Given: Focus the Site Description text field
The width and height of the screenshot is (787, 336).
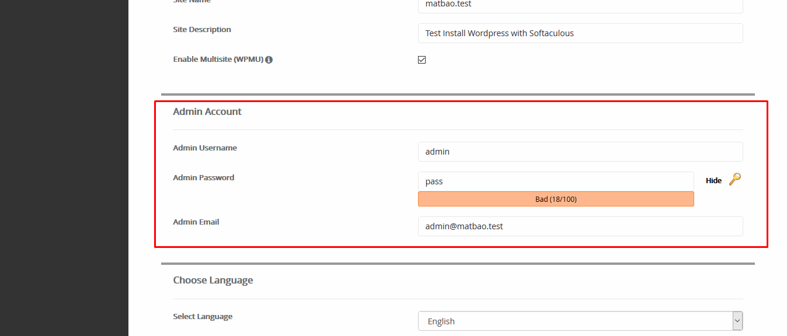Looking at the screenshot, I should tap(580, 33).
